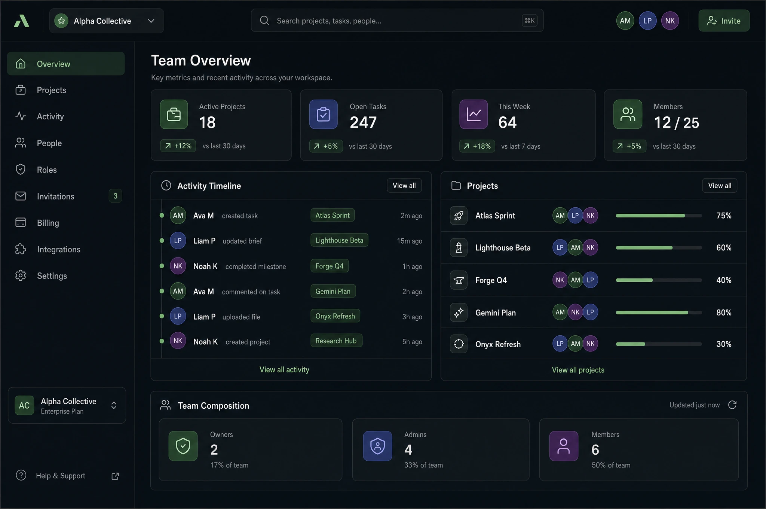Image resolution: width=766 pixels, height=509 pixels.
Task: Click the Research Hub tag
Action: click(336, 341)
